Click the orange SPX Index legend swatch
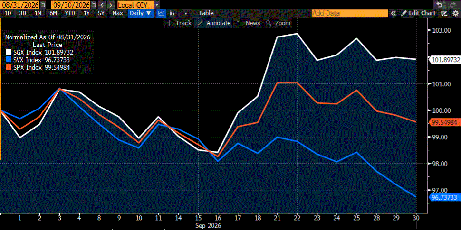 (9, 68)
